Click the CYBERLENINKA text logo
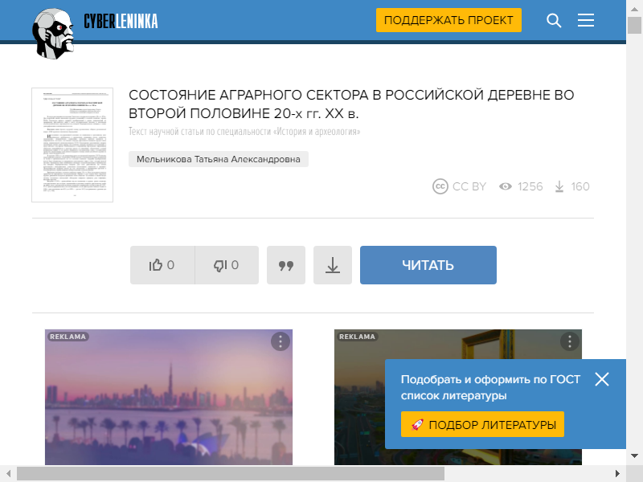The width and height of the screenshot is (643, 482). [121, 22]
